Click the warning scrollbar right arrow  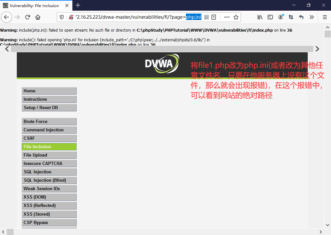tap(317, 49)
